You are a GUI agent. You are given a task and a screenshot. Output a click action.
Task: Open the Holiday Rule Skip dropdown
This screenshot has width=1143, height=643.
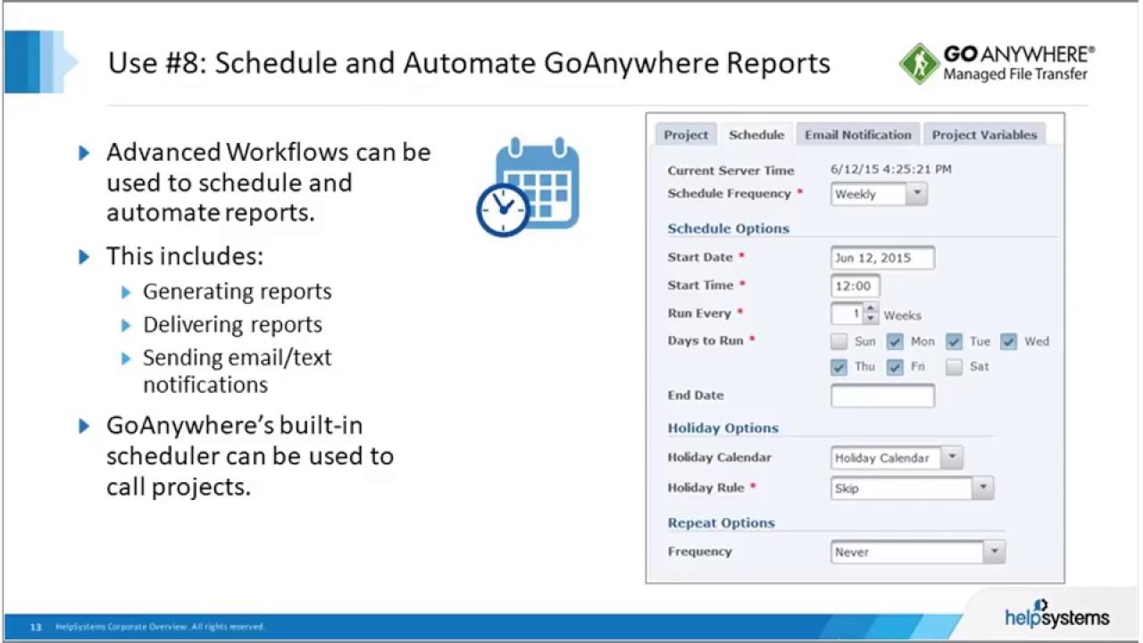point(912,488)
